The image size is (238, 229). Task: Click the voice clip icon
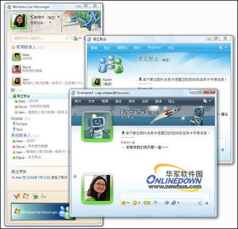pos(156,203)
